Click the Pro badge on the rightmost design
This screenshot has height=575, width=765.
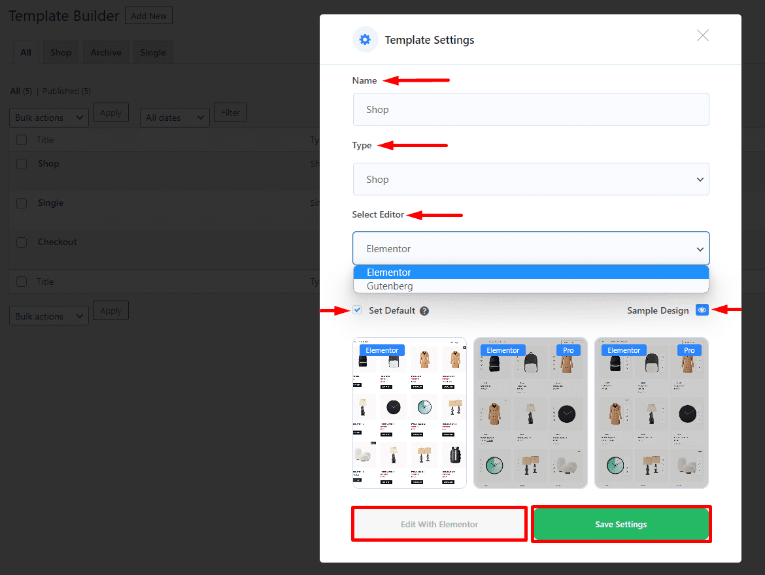tap(689, 350)
